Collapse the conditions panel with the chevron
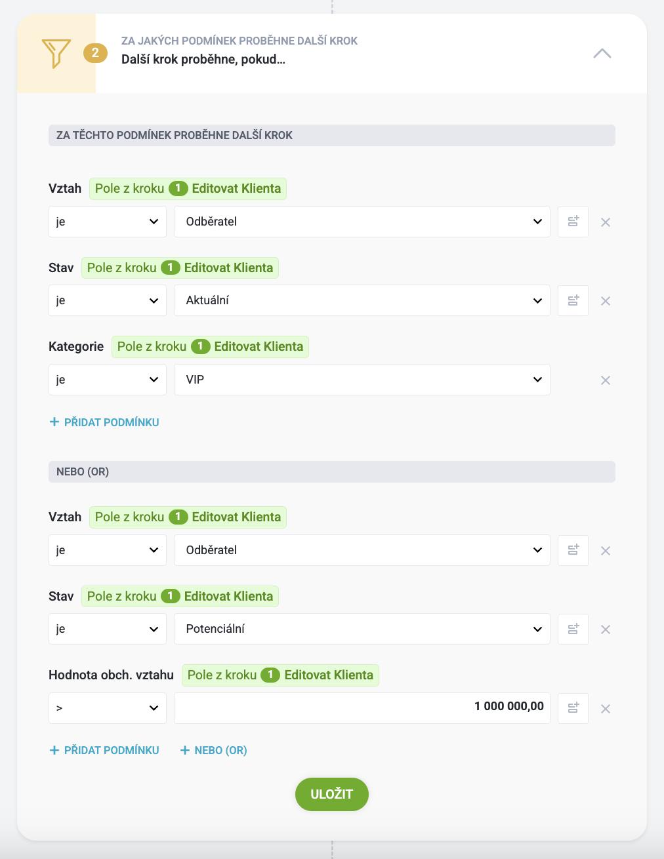Screen dimensions: 664x859 point(602,53)
